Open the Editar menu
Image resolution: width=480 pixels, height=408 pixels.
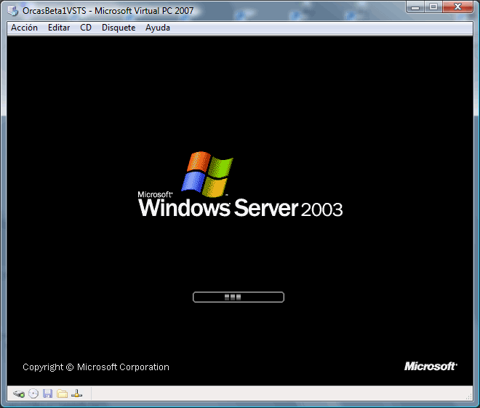59,28
